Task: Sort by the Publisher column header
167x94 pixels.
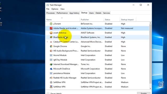Action: 92,20
